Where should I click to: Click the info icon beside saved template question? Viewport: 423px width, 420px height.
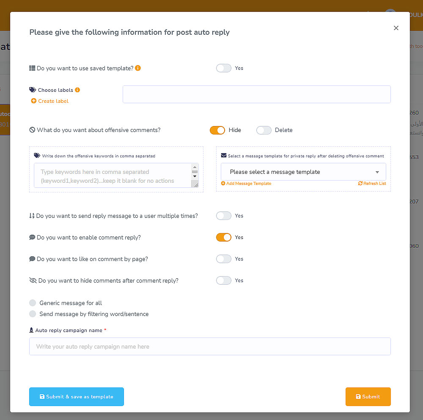pos(138,68)
